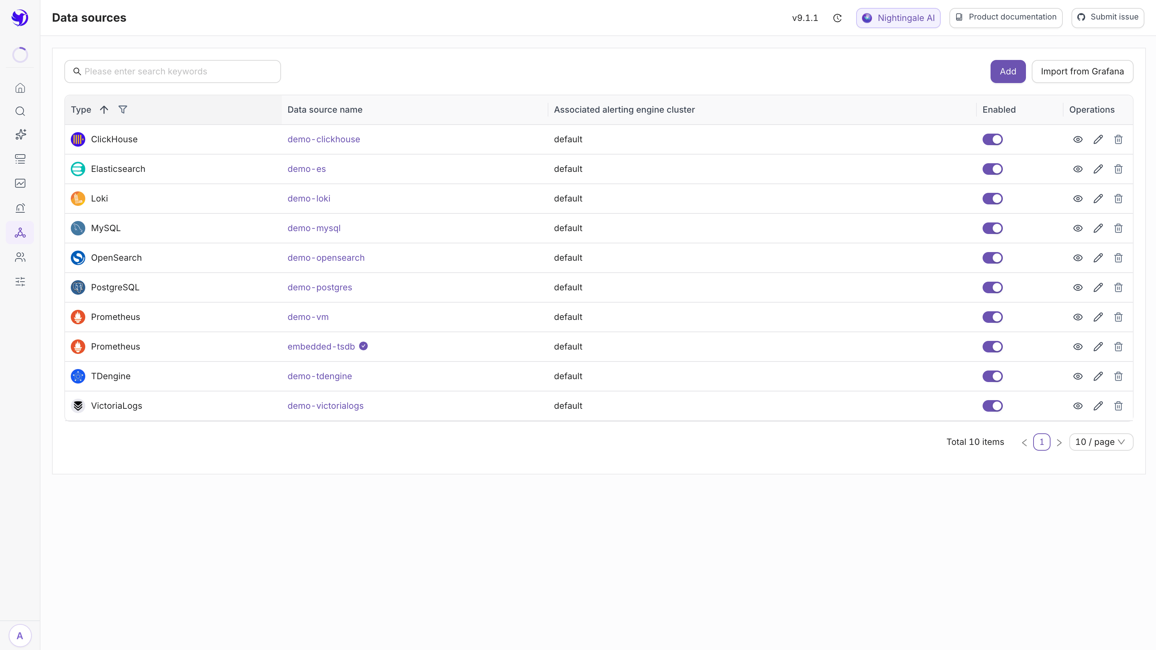Open the Type column filter funnel

click(x=122, y=110)
